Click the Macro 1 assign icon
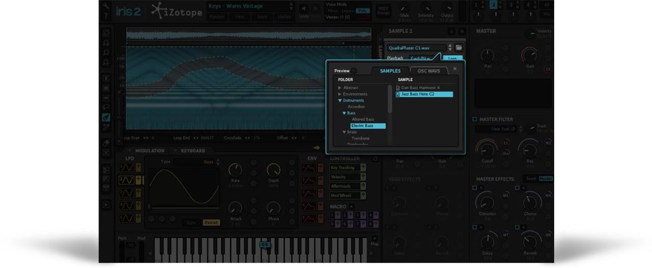Screen dimensions: 652x268 tap(337, 216)
